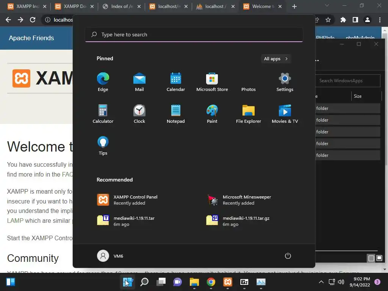The width and height of the screenshot is (388, 291).
Task: Open the Tips app
Action: coord(103,146)
